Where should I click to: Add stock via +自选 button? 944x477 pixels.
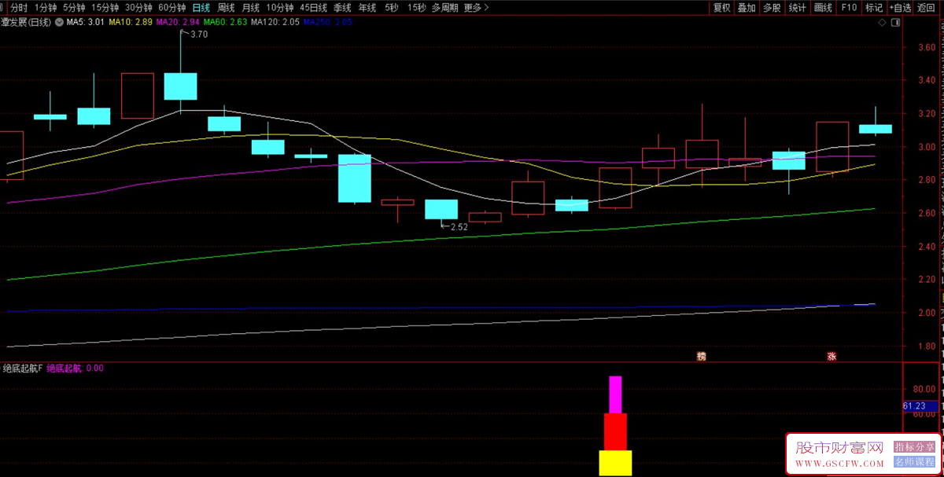(900, 7)
